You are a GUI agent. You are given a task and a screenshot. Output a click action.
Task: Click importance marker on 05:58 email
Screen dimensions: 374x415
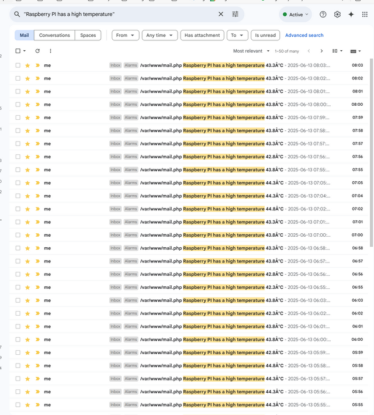point(37,365)
